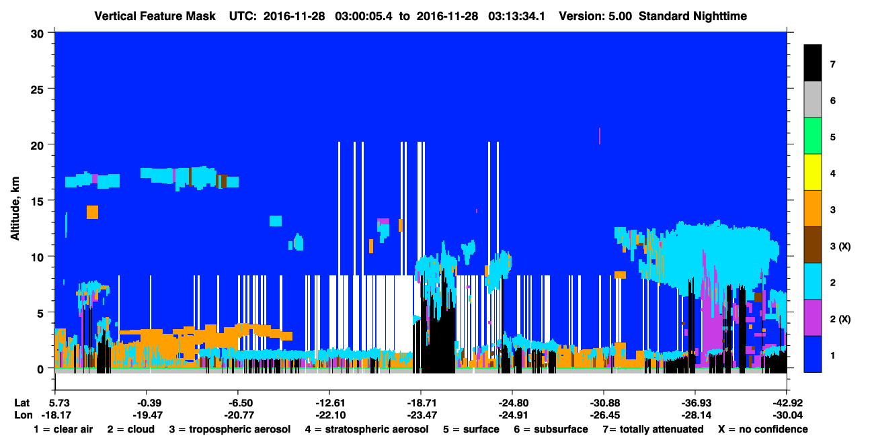The image size is (874, 448).
Task: Click the '3 = tropospheric aerosol' legend text
Action: point(230,429)
